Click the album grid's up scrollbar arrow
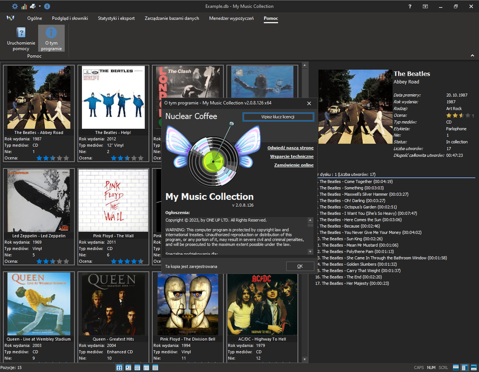This screenshot has height=372, width=479. pos(304,66)
